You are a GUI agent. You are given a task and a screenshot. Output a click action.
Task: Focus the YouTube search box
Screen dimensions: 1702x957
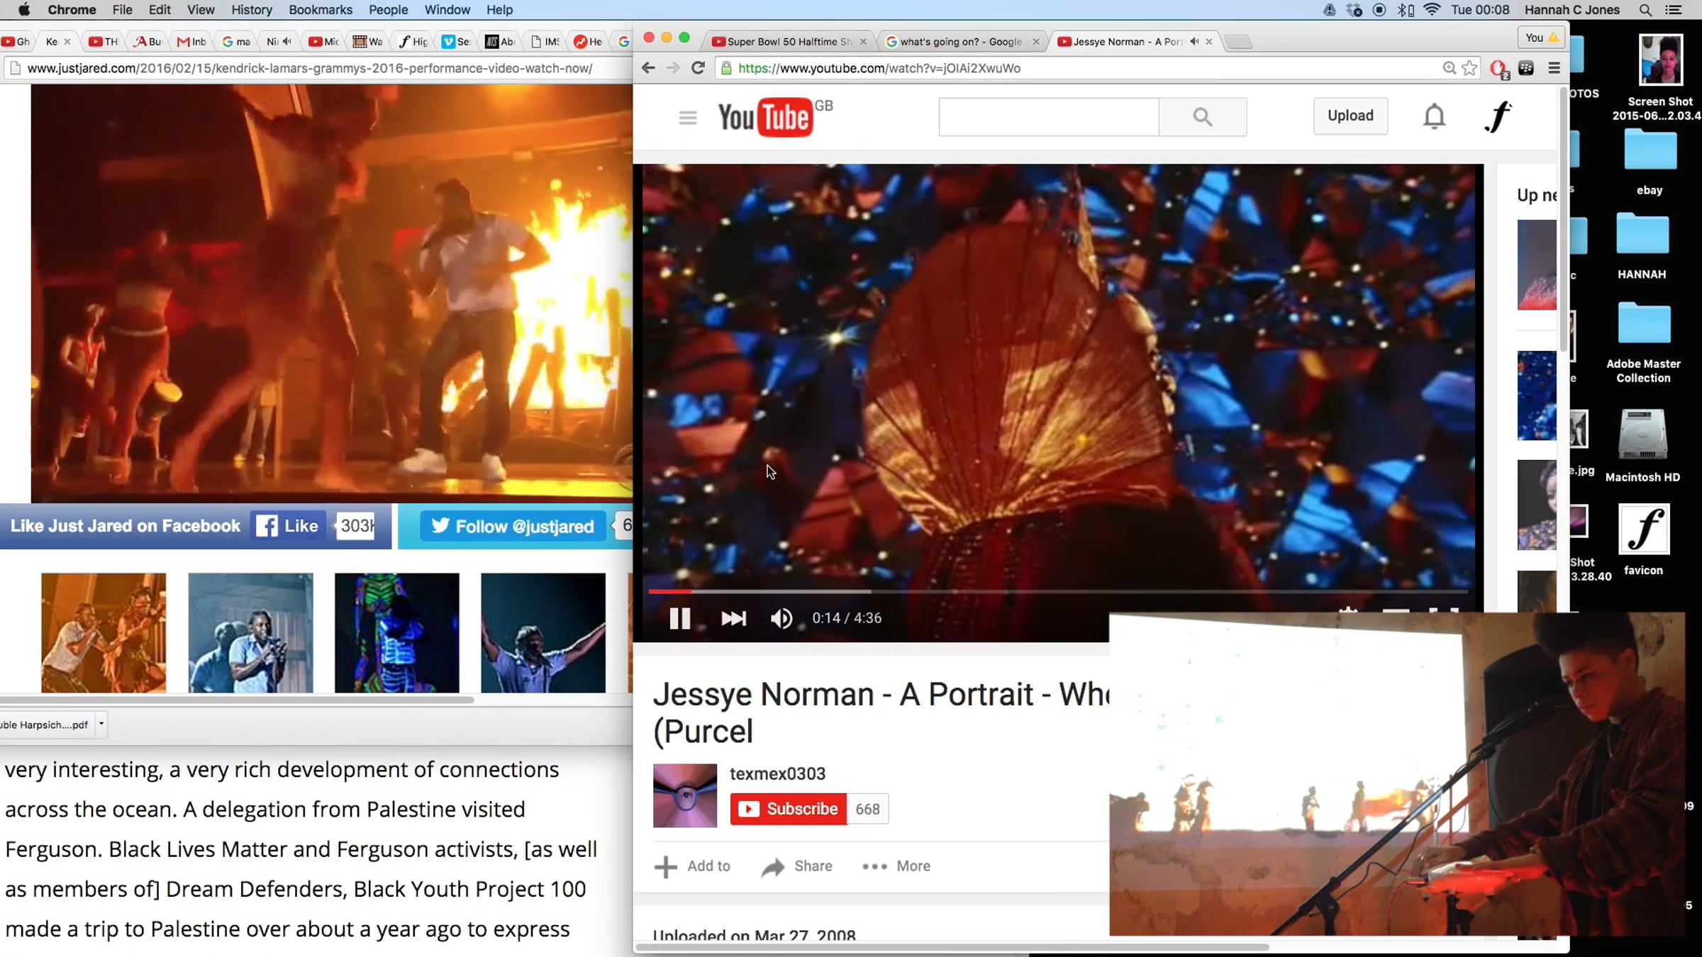click(1048, 116)
